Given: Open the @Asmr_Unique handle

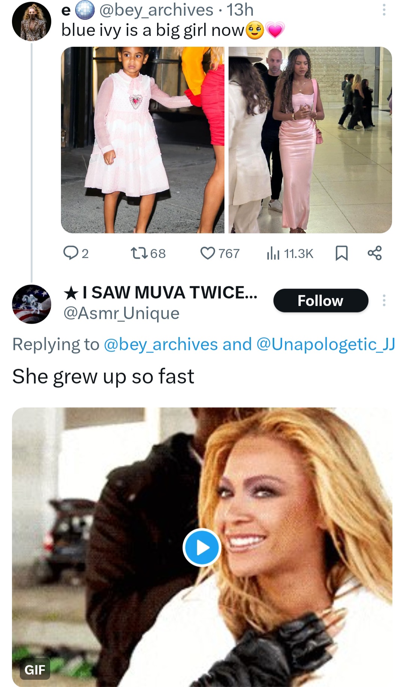Looking at the screenshot, I should pos(122,313).
